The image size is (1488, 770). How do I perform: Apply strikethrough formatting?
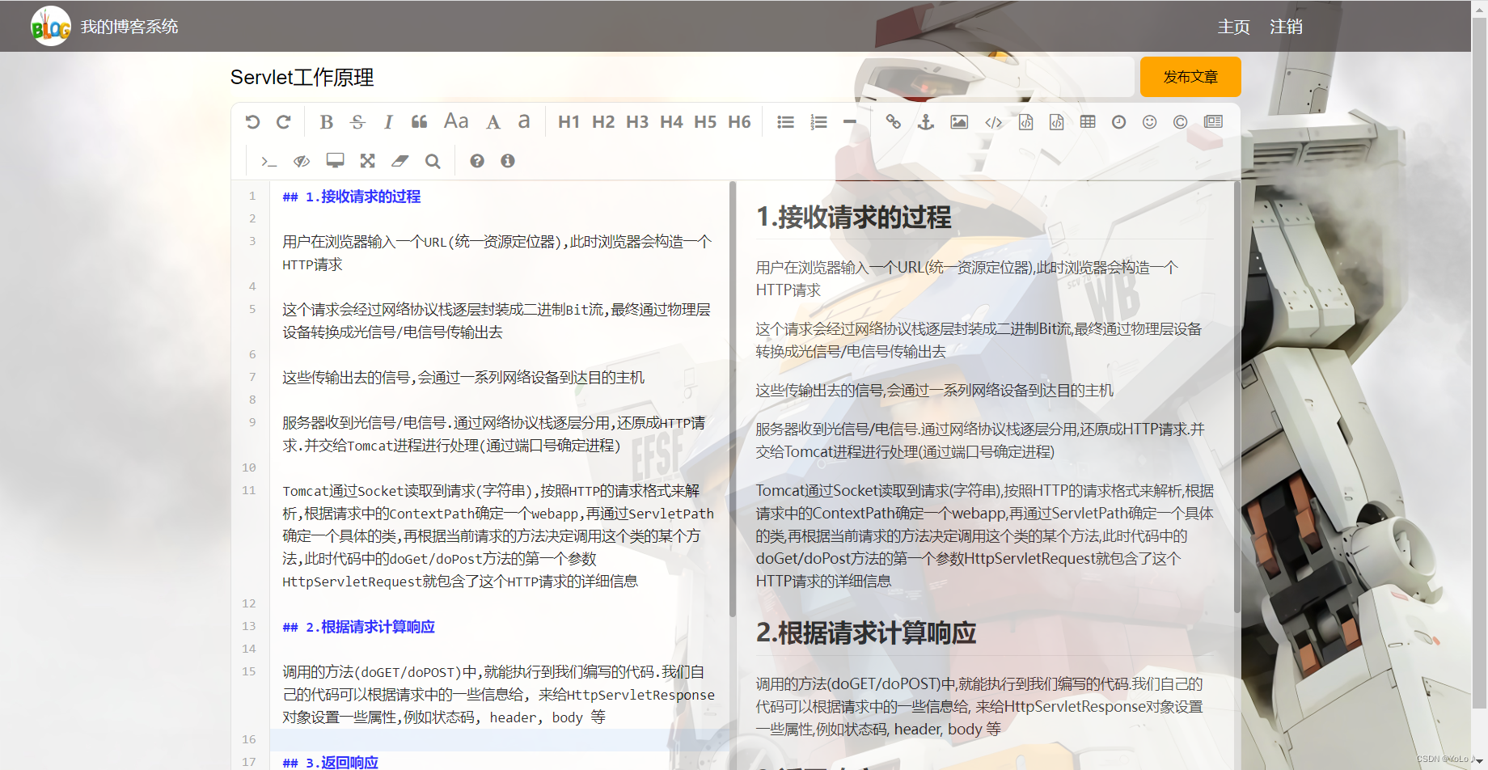(357, 122)
